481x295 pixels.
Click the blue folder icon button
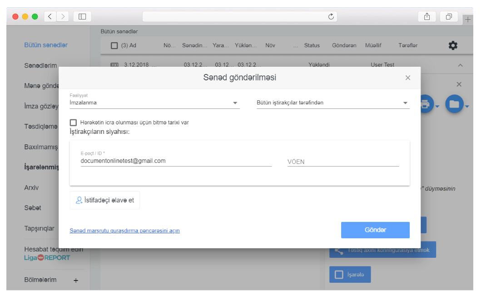pyautogui.click(x=454, y=104)
